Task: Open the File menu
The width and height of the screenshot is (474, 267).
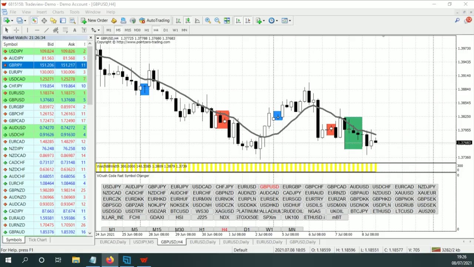Action: (x=13, y=12)
